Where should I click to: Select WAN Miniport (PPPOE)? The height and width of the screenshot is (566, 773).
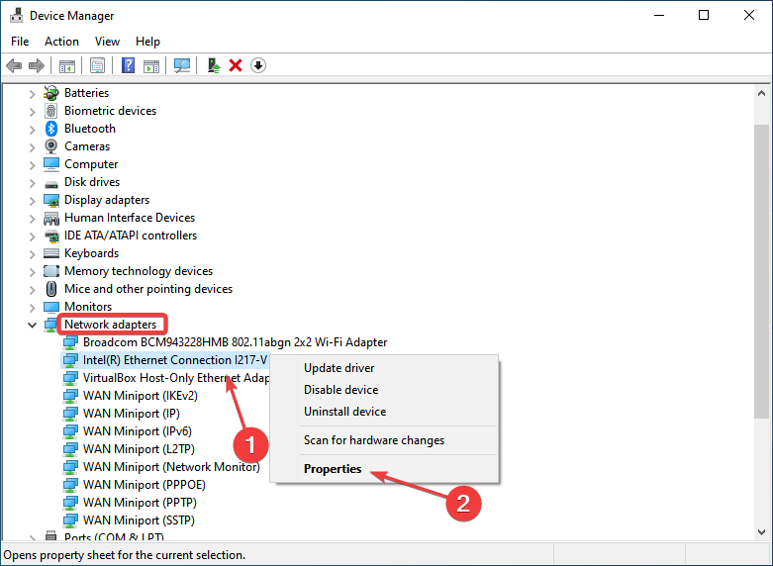click(144, 484)
